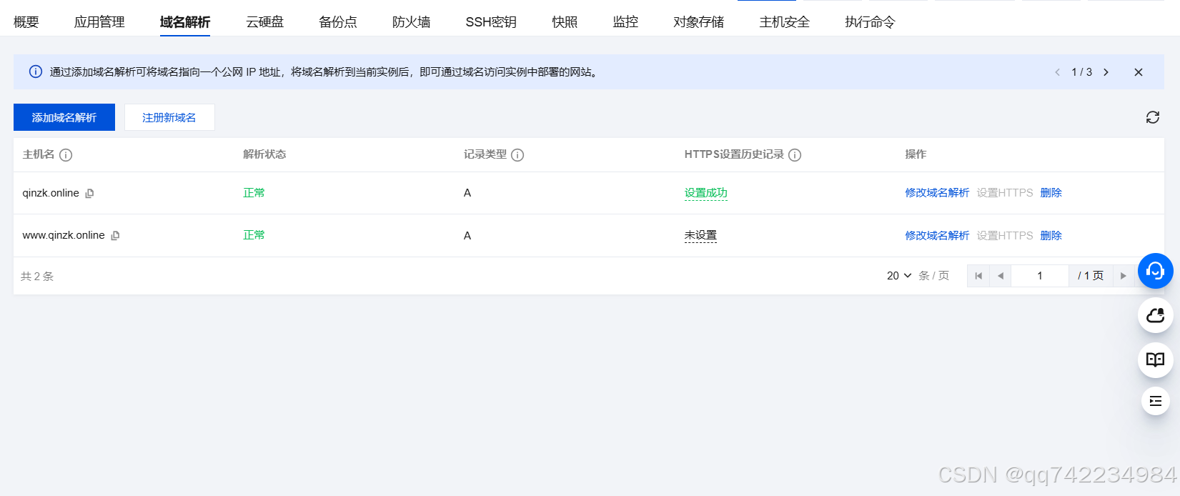Click the www.qinzk.online hostname text
This screenshot has height=496, width=1180.
[64, 235]
